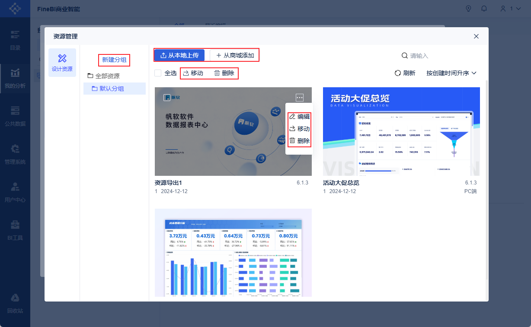
Task: Choose 删除 from the card context menu
Action: pyautogui.click(x=299, y=141)
